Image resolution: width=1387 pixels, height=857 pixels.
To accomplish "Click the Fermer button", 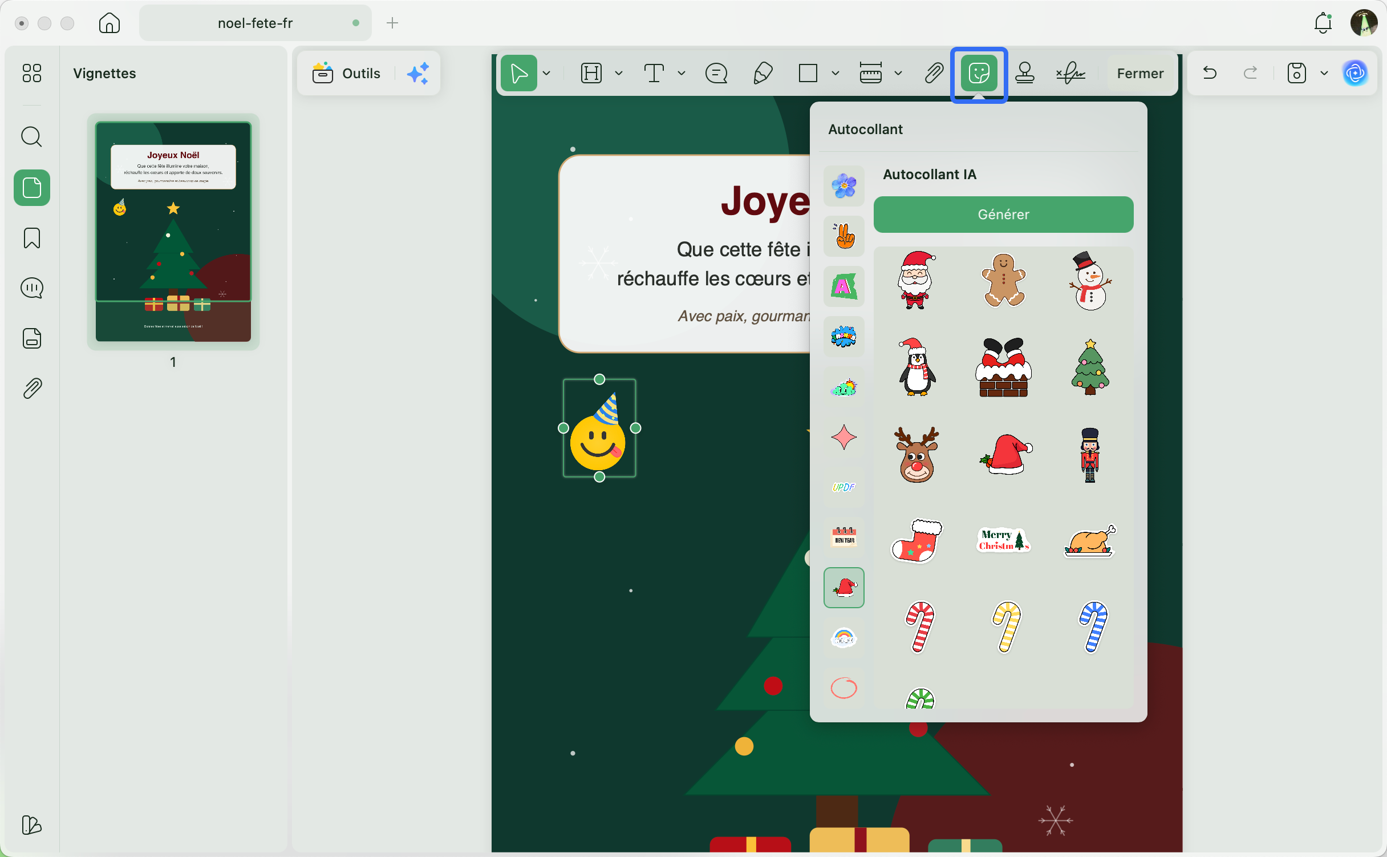I will pos(1140,73).
